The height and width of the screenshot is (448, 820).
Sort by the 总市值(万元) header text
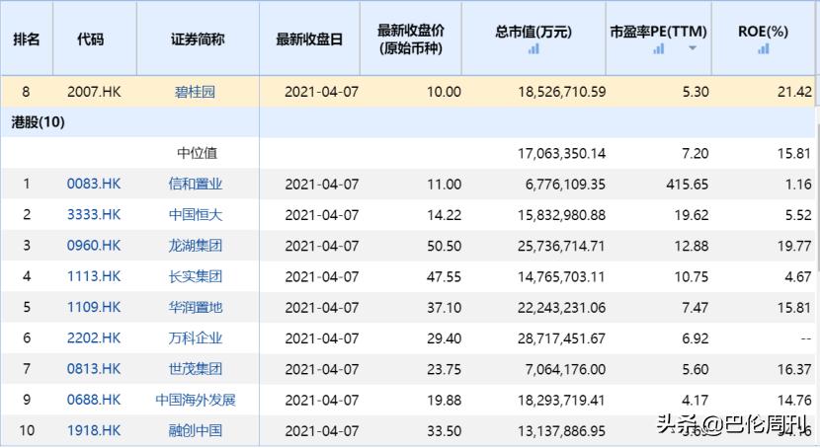[x=533, y=32]
